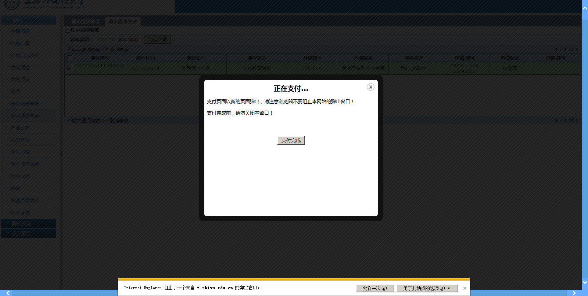Screen dimensions: 588x296
Task: Open 用于此站点的选项 dropdown
Action: pyautogui.click(x=427, y=288)
